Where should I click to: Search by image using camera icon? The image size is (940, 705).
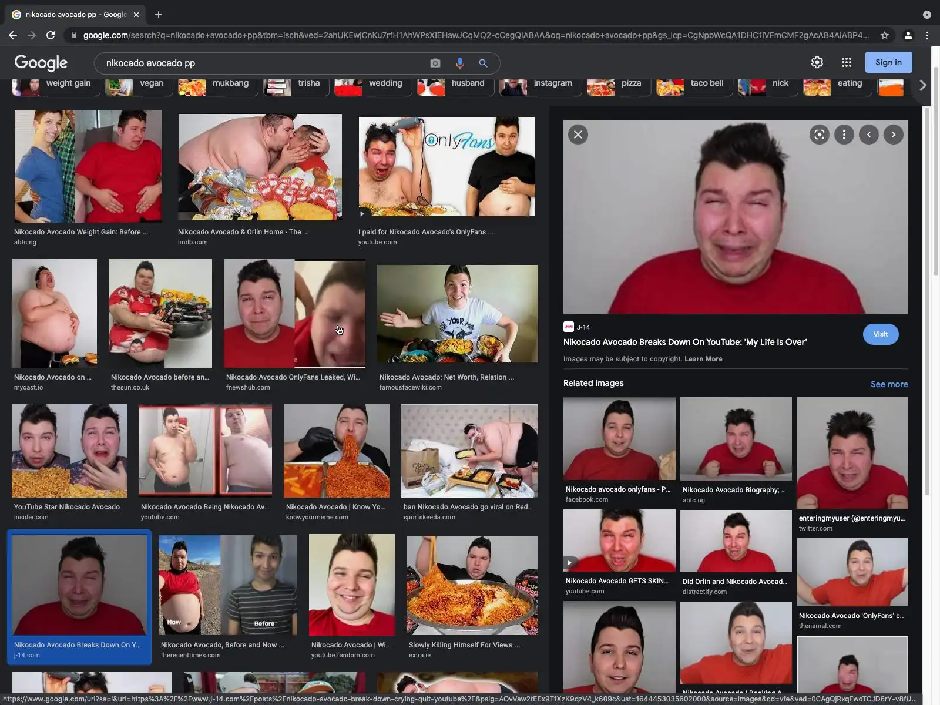(435, 63)
